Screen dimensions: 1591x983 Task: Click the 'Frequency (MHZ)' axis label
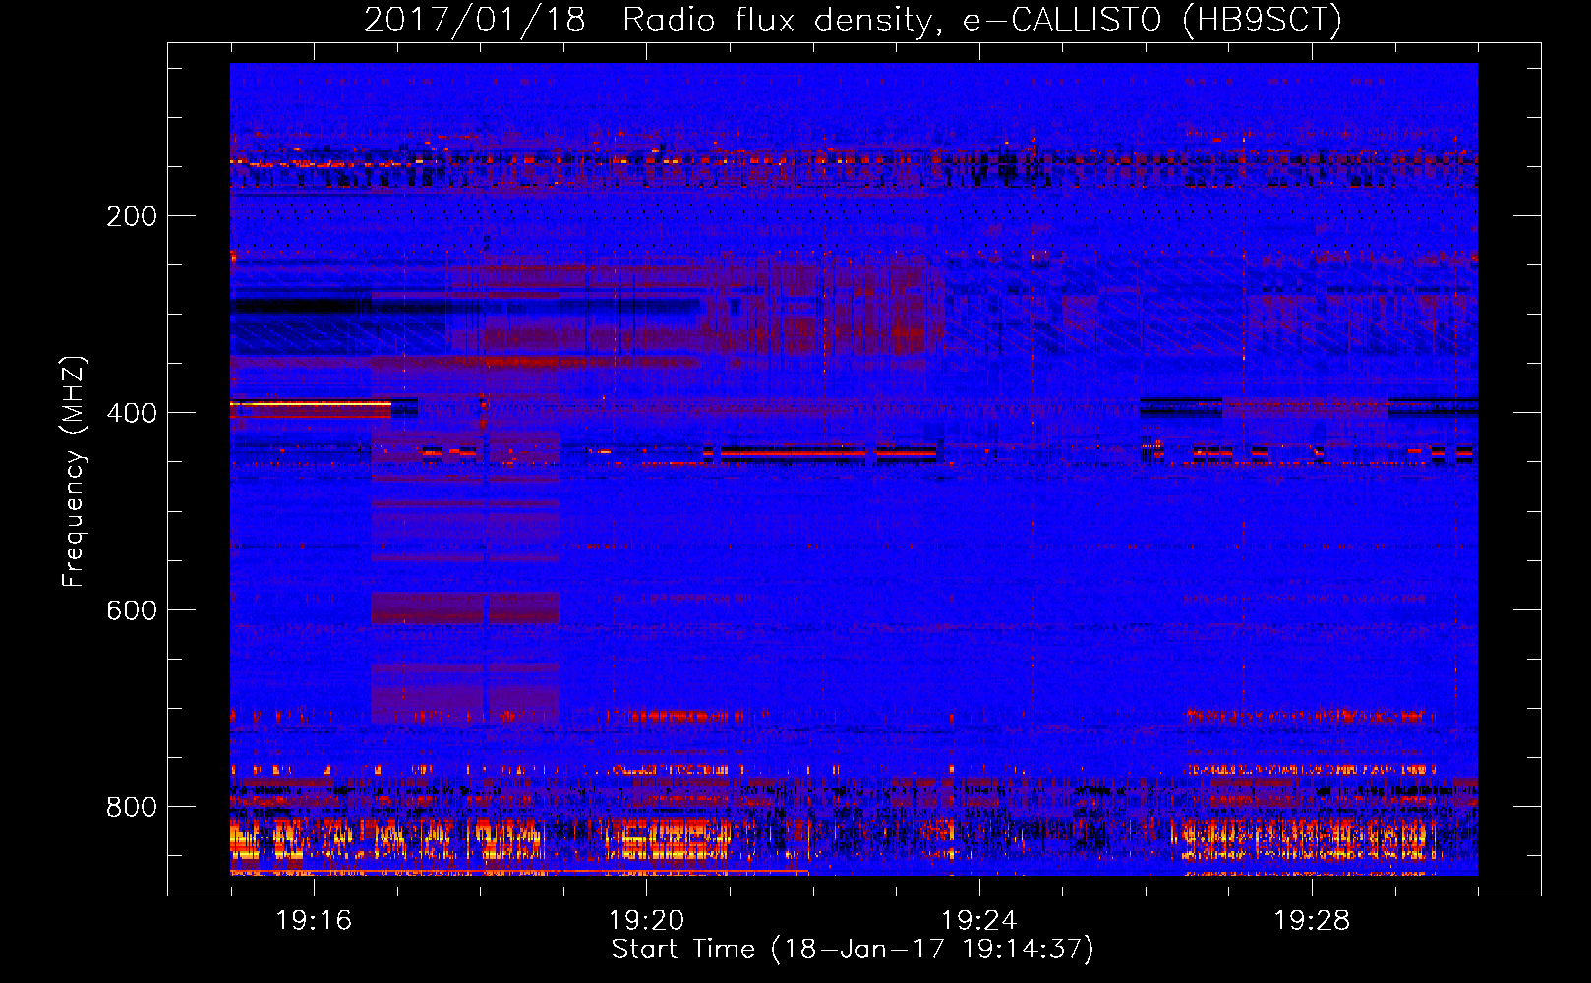pyautogui.click(x=74, y=472)
